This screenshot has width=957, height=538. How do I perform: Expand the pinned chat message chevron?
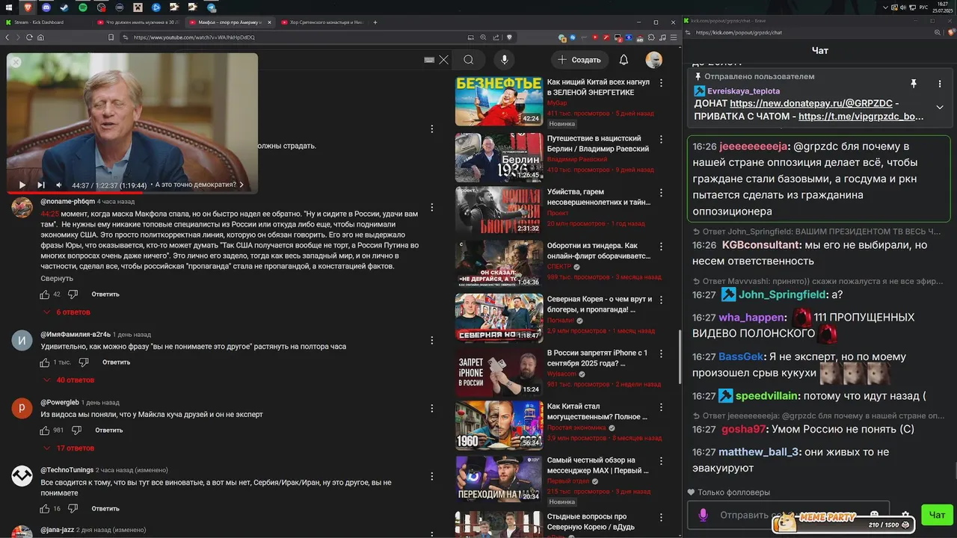coord(940,107)
